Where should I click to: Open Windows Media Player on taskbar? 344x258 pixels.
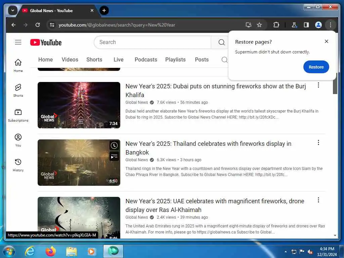tap(91, 251)
